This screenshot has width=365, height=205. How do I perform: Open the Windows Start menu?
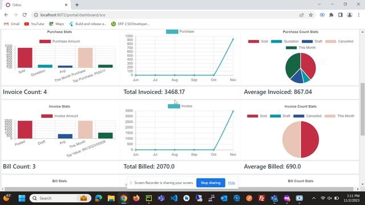(22, 198)
